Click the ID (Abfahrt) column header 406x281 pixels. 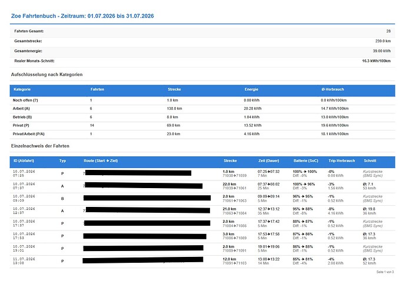[x=24, y=160]
